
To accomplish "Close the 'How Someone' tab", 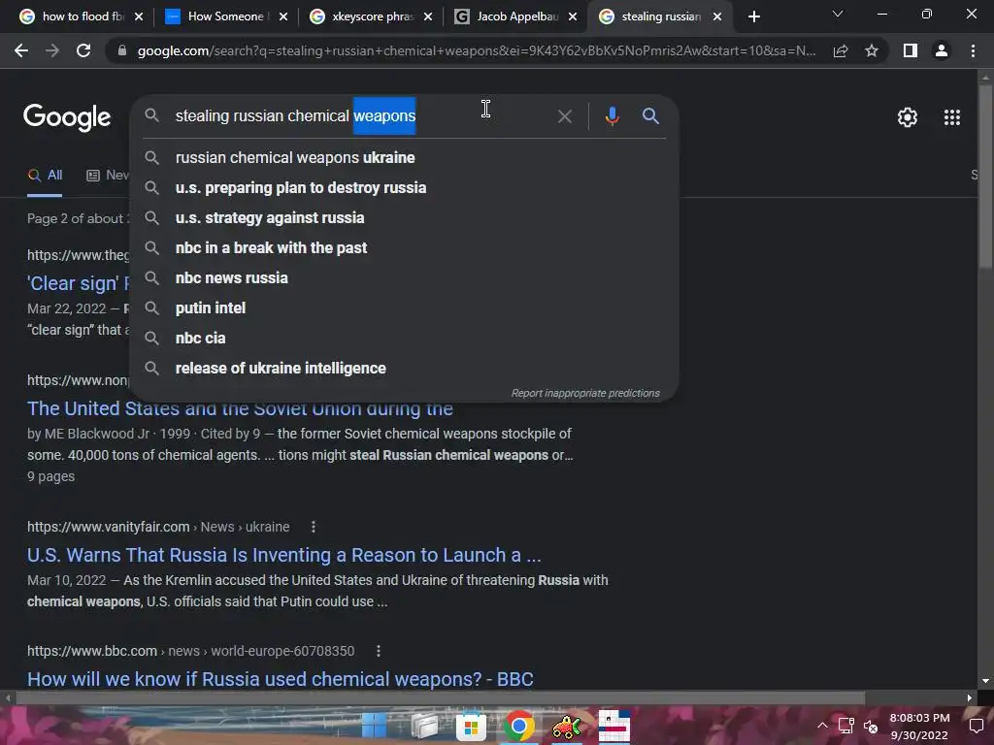I will coord(283,17).
